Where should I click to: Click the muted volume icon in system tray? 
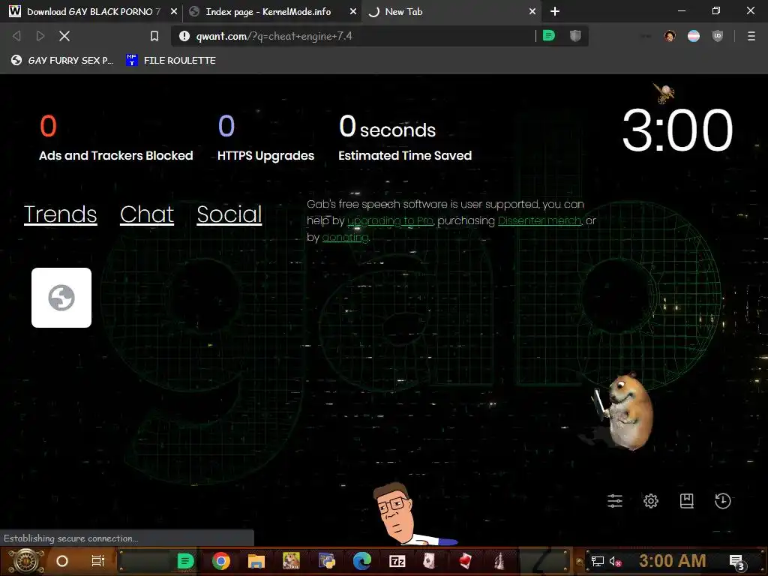tap(615, 561)
